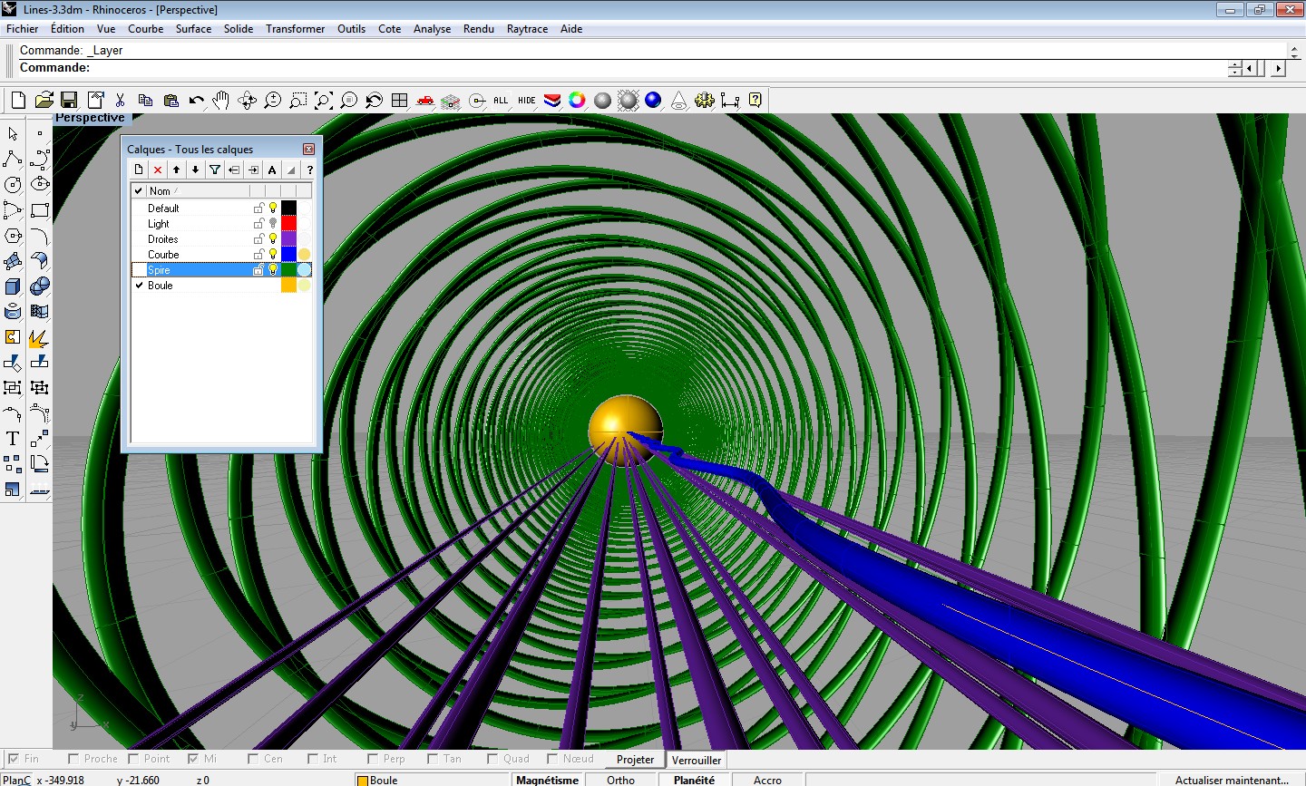This screenshot has width=1306, height=786.
Task: Toggle the Magnétisme status bar button
Action: click(x=547, y=780)
